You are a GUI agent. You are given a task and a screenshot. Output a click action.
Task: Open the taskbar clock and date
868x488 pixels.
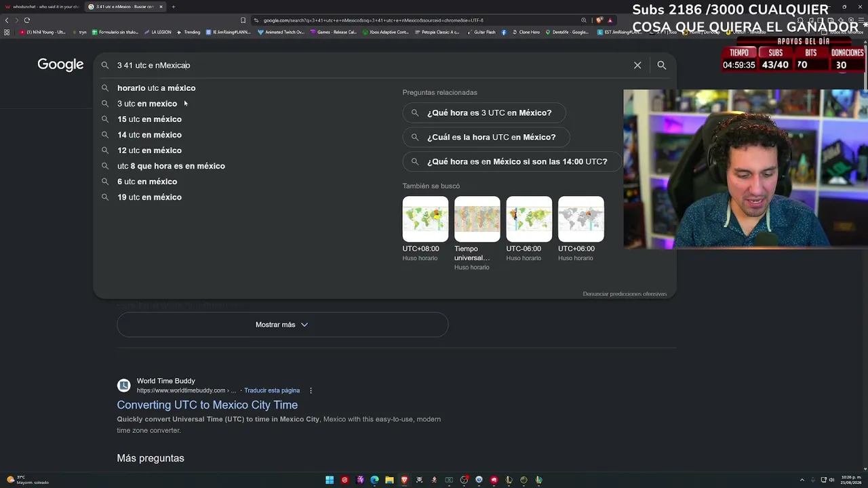(x=851, y=480)
